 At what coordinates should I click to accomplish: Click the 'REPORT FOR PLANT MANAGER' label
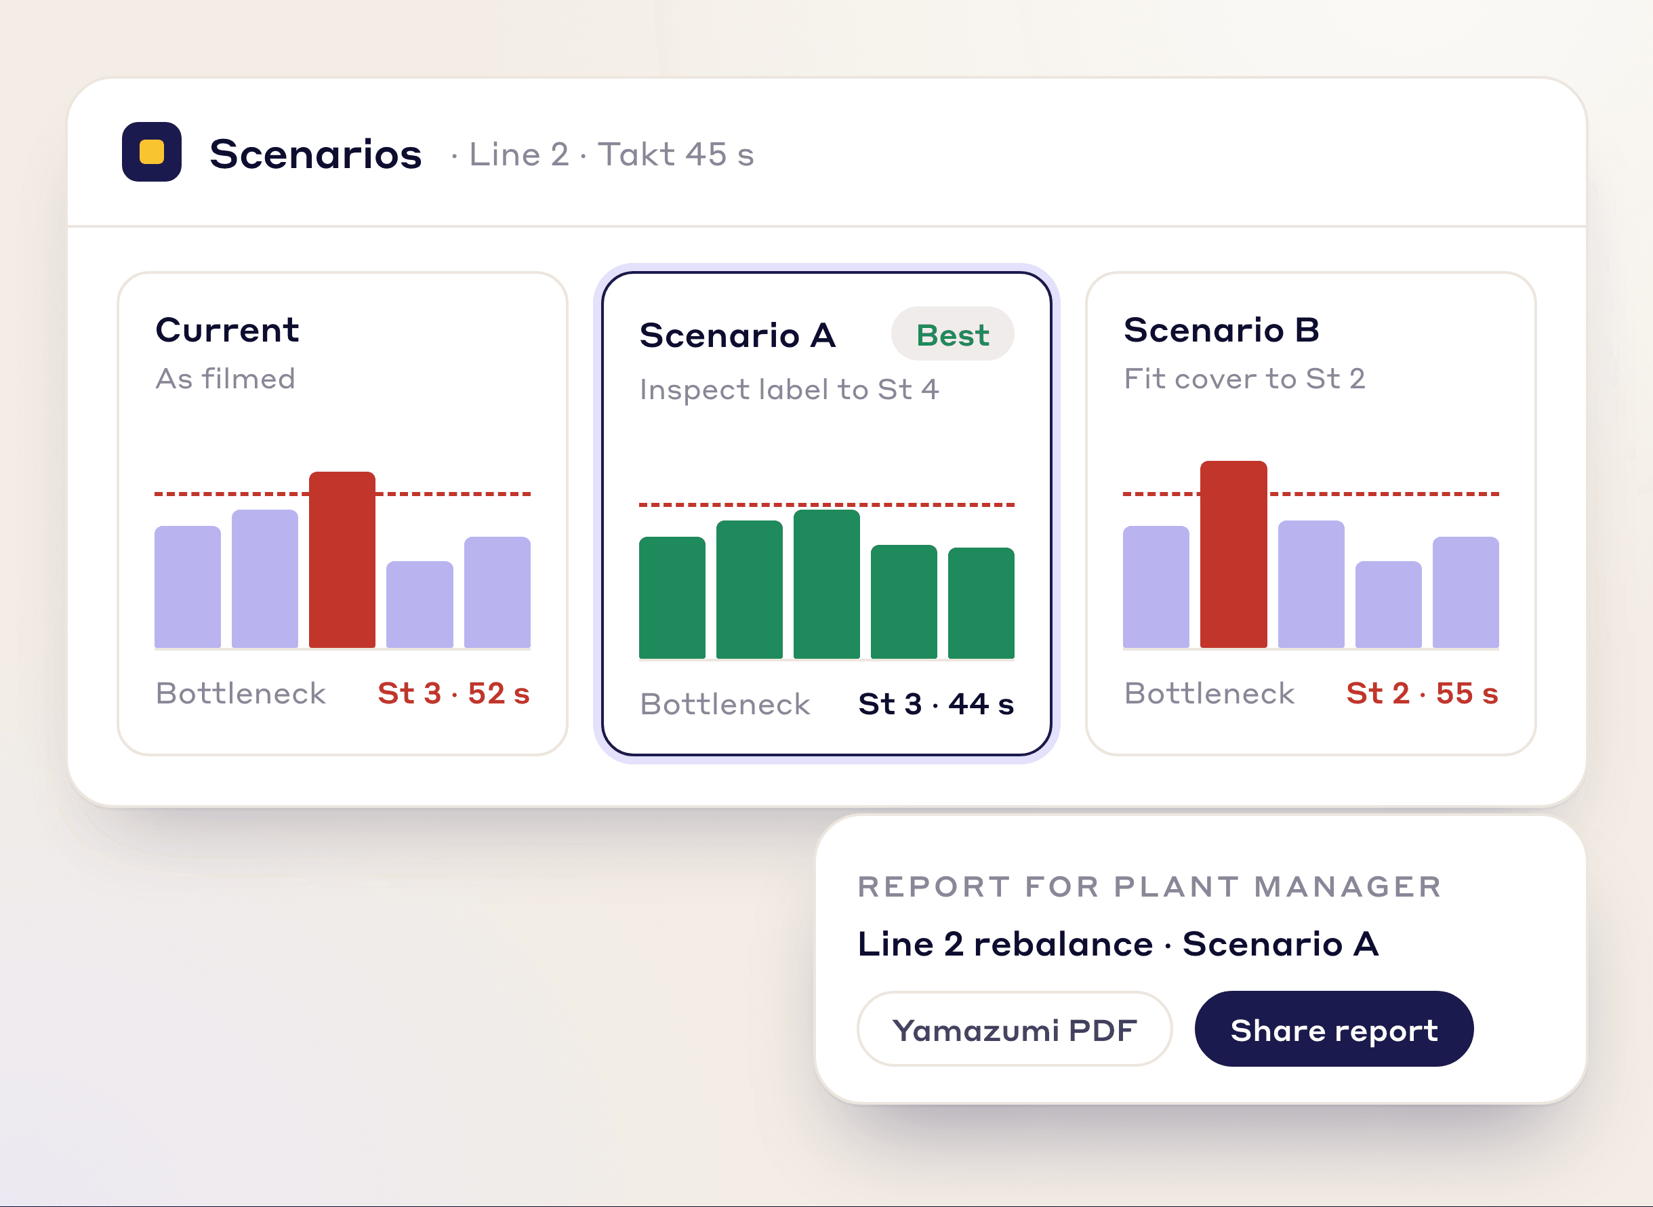(1149, 886)
